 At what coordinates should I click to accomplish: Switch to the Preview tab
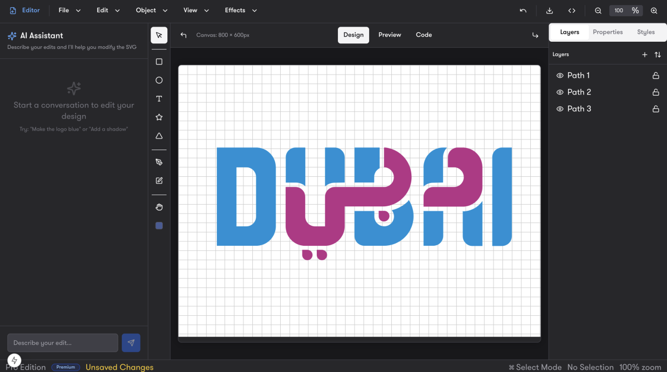[390, 35]
